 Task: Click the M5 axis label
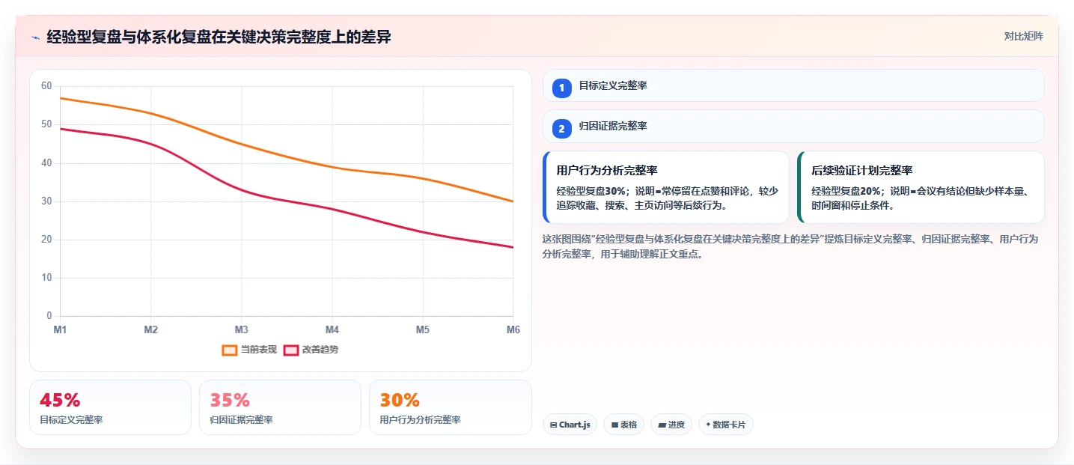(422, 329)
